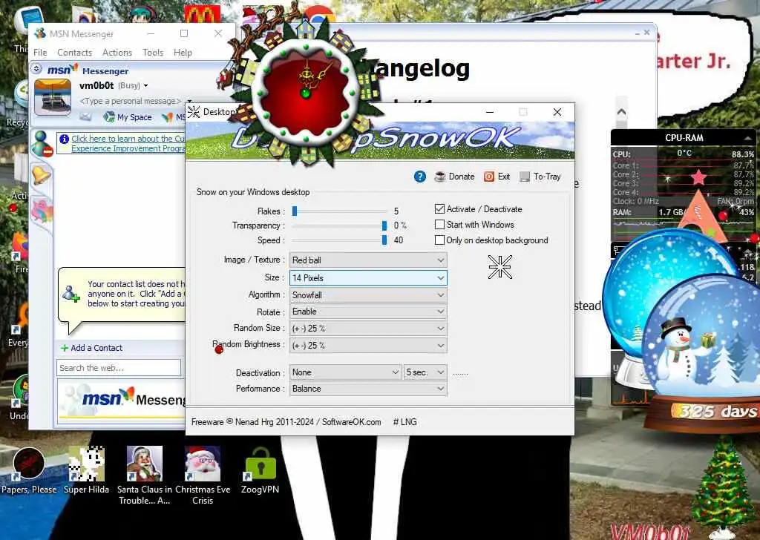Click the Customer Experience Improvement Program link
The height and width of the screenshot is (540, 760).
click(128, 143)
